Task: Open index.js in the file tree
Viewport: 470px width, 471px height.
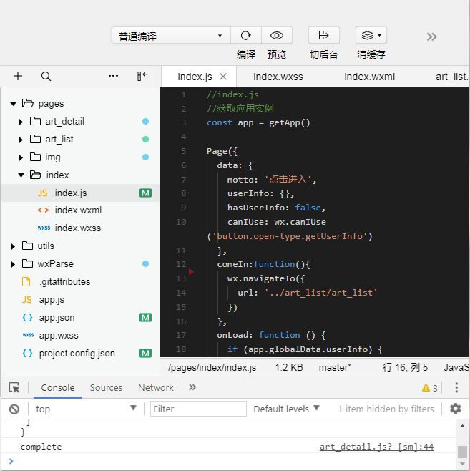Action: pos(71,193)
